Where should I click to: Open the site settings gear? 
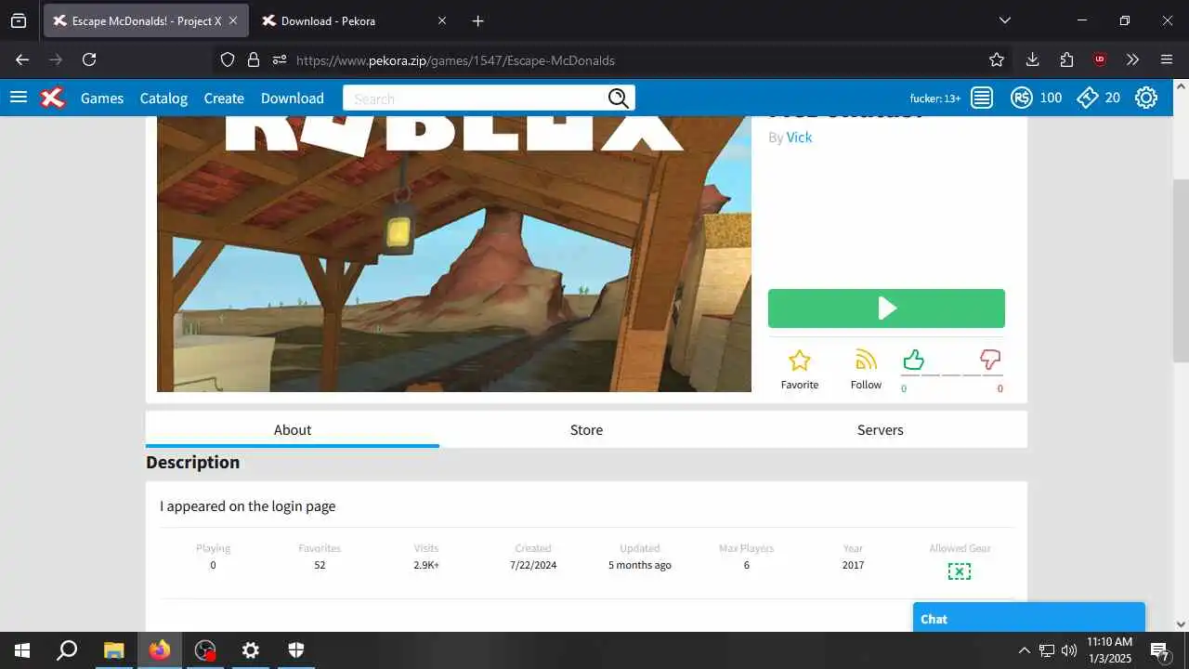[x=1146, y=98]
